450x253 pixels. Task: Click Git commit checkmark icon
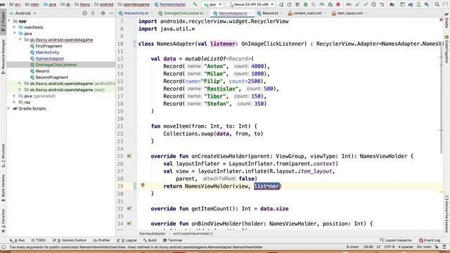[x=366, y=4]
